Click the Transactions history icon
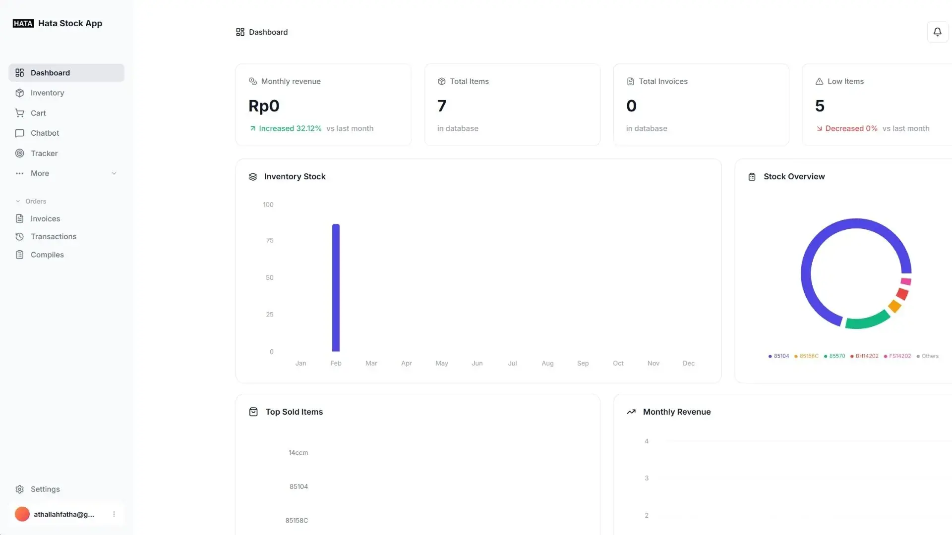 (20, 237)
